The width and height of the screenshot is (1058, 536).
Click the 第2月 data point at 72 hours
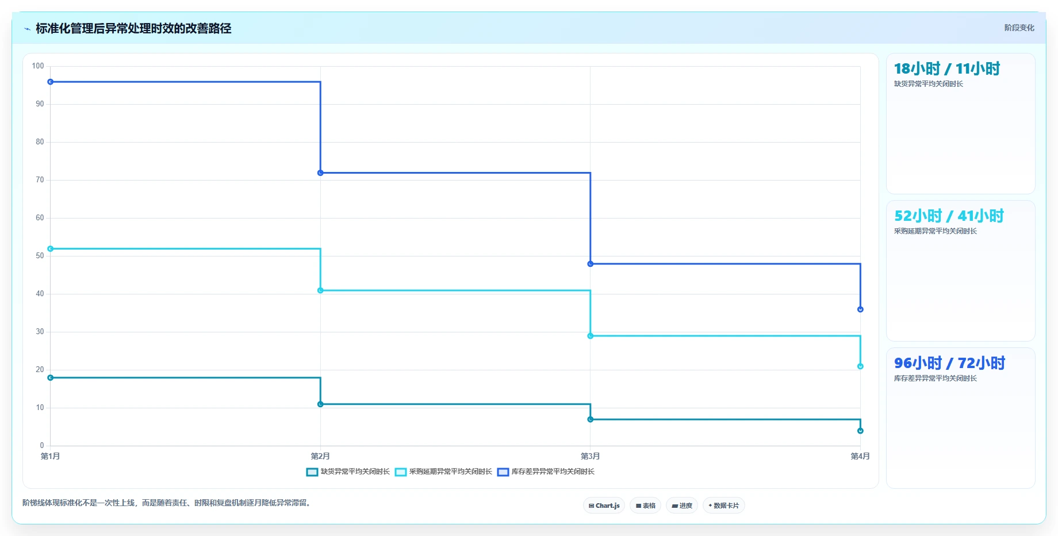pyautogui.click(x=320, y=173)
